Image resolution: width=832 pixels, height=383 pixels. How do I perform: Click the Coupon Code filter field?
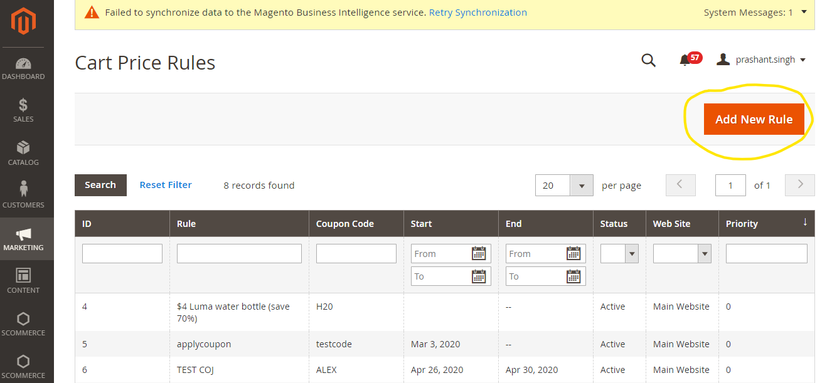point(356,254)
